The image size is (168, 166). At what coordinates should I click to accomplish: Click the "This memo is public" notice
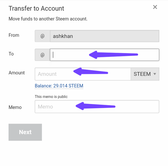[51, 97]
